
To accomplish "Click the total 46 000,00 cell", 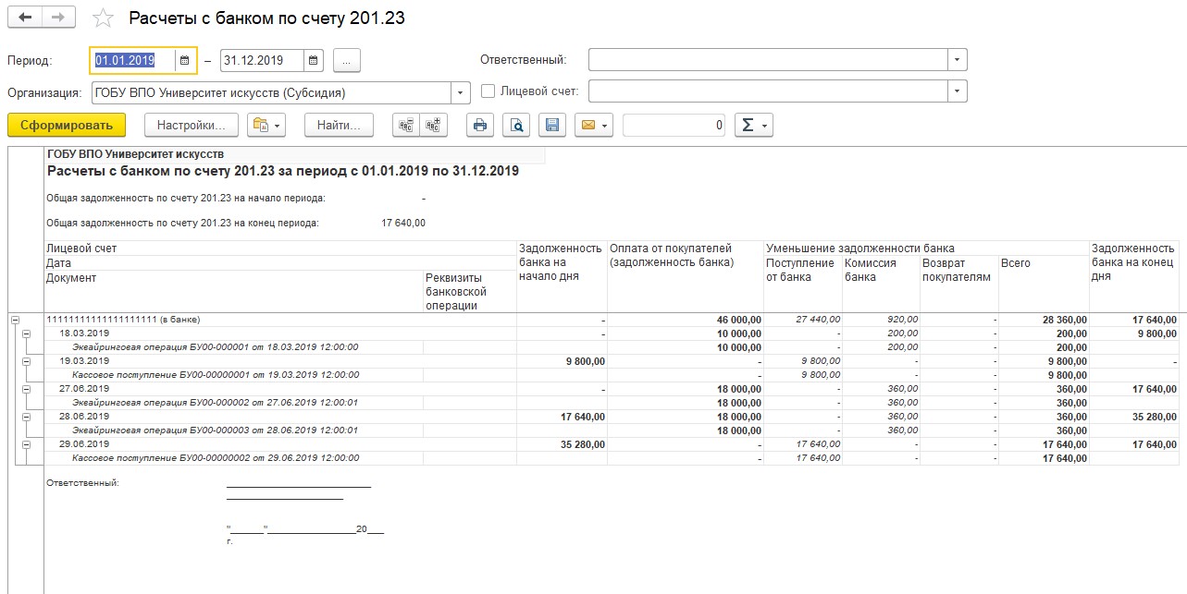I will coord(686,320).
